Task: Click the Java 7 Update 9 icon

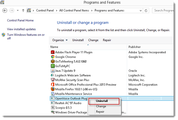Action: [x=53, y=71]
